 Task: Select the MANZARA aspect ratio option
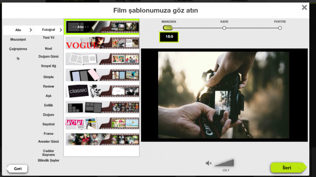168,28
